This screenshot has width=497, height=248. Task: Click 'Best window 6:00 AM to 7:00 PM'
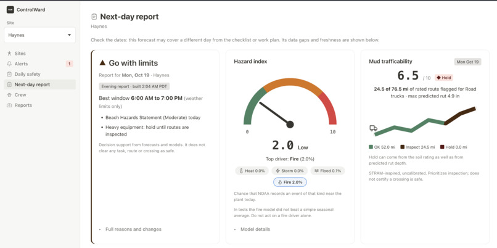141,98
